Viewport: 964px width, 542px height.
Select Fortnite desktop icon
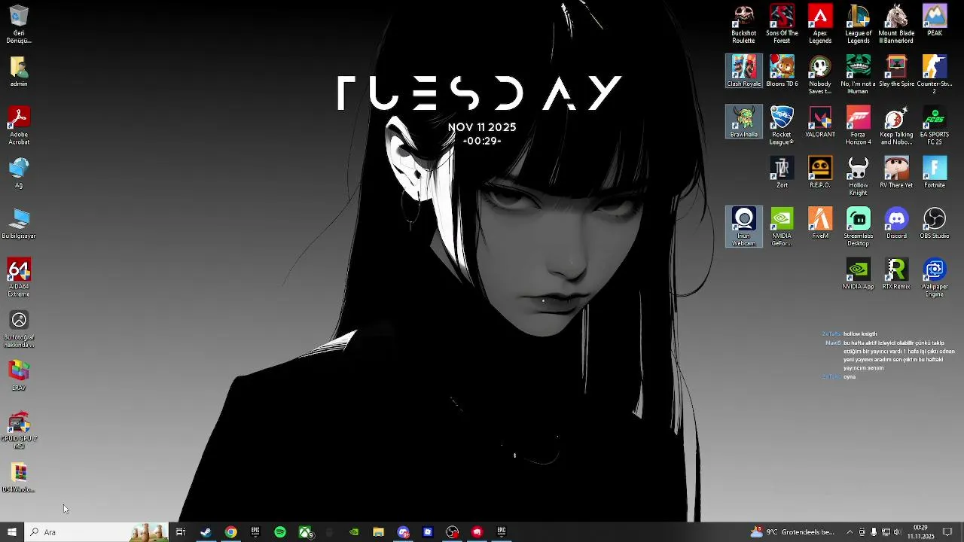click(x=935, y=172)
